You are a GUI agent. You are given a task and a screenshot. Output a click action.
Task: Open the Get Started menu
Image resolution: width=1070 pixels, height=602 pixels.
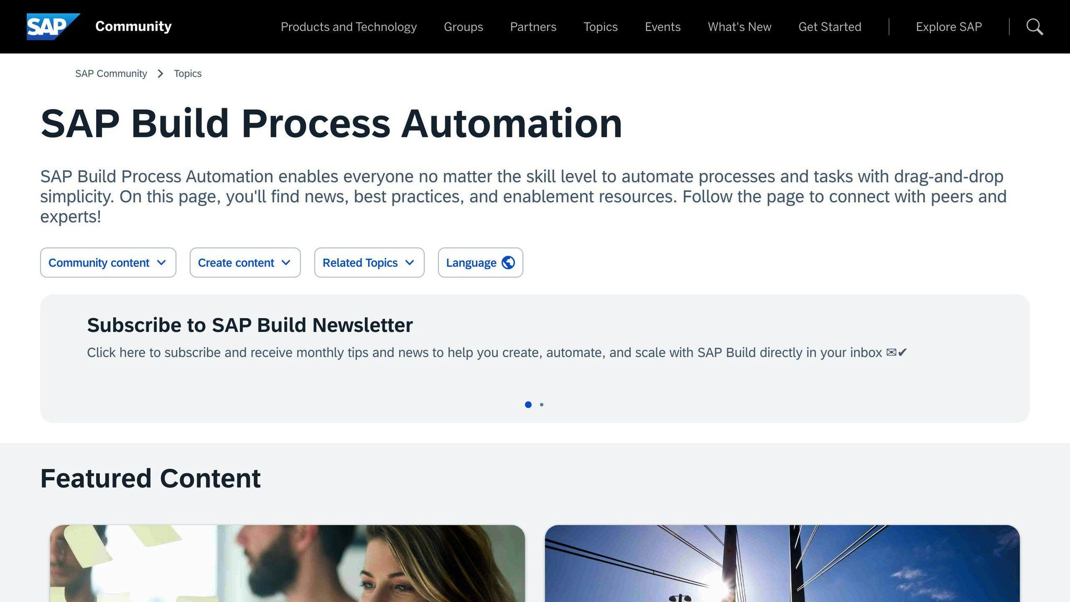point(830,27)
